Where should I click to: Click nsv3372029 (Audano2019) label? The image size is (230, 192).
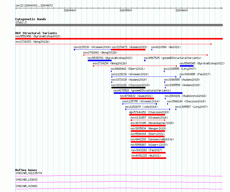coord(129,80)
